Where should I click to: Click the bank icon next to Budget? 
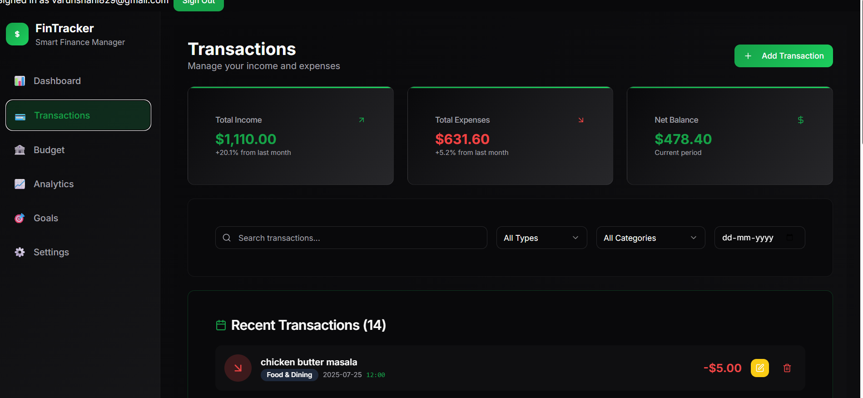(20, 149)
